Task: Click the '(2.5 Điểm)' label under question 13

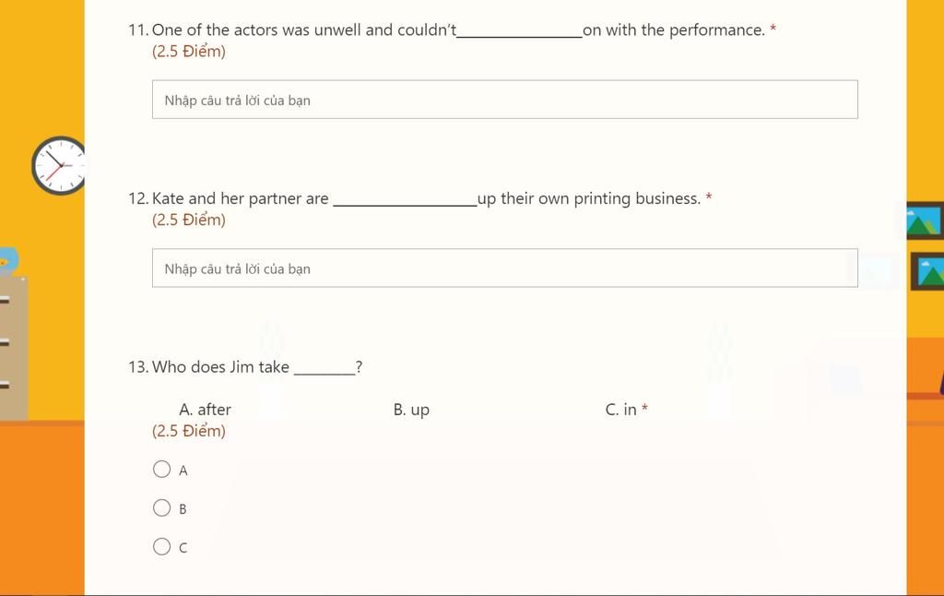Action: (188, 431)
